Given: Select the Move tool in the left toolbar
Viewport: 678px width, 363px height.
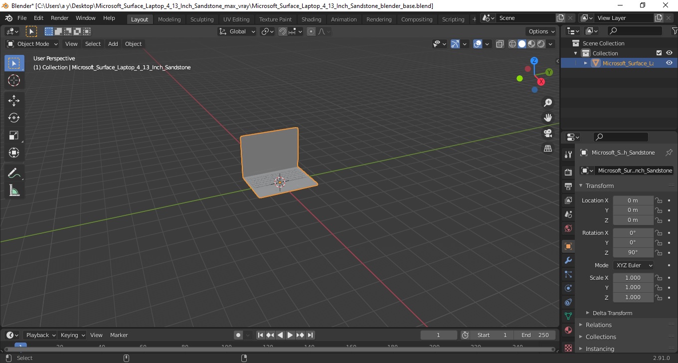Looking at the screenshot, I should pos(14,100).
